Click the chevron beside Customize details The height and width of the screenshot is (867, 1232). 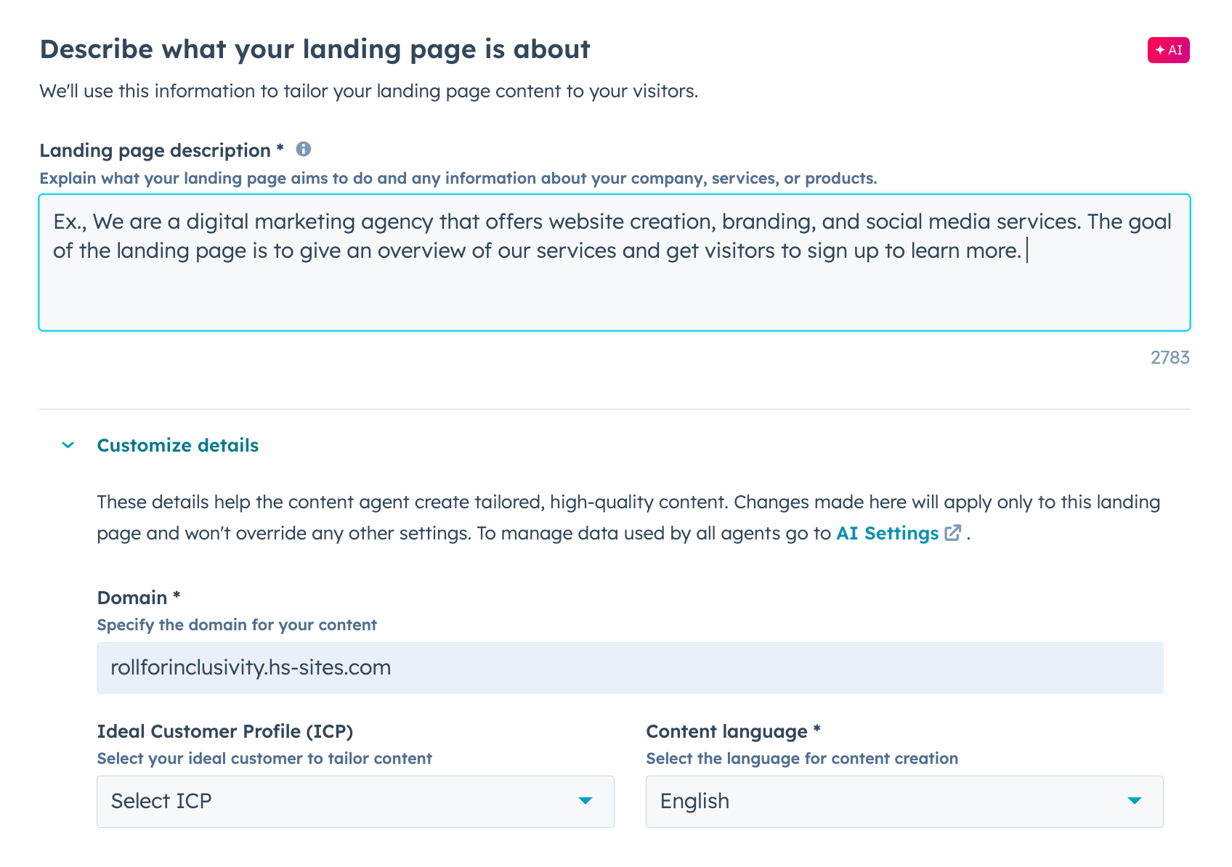click(68, 445)
